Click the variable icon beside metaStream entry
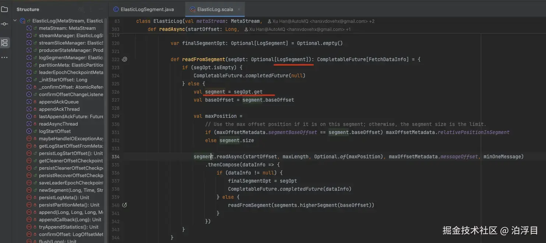 (x=29, y=28)
